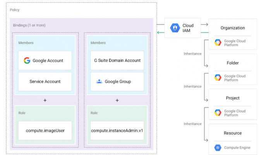Click the Policy label
The height and width of the screenshot is (155, 259).
point(15,10)
